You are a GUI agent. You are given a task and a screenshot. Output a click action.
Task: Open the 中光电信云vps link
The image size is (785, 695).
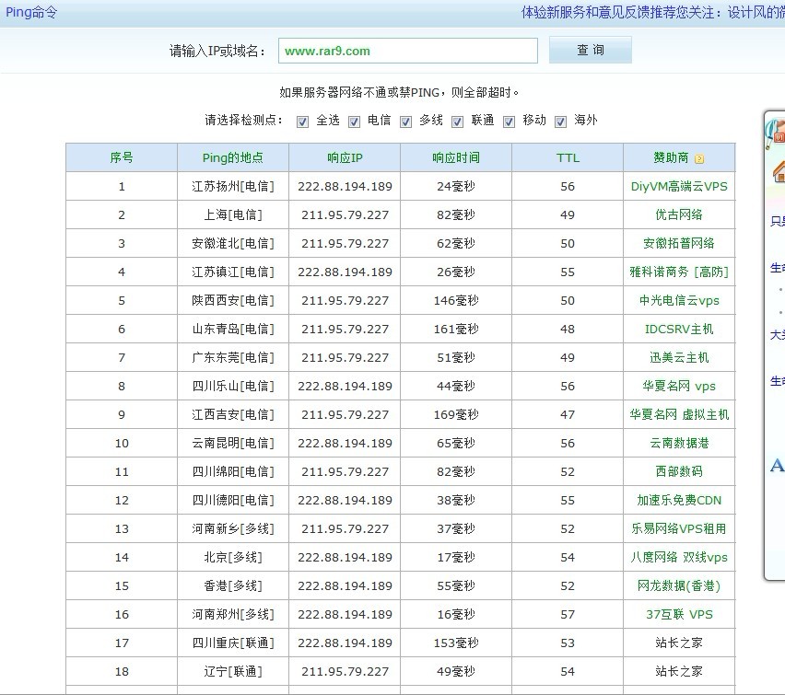pyautogui.click(x=679, y=301)
